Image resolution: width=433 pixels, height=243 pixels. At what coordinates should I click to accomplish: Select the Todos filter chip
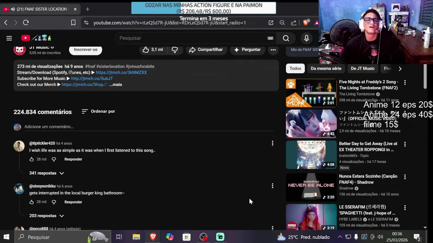[295, 69]
